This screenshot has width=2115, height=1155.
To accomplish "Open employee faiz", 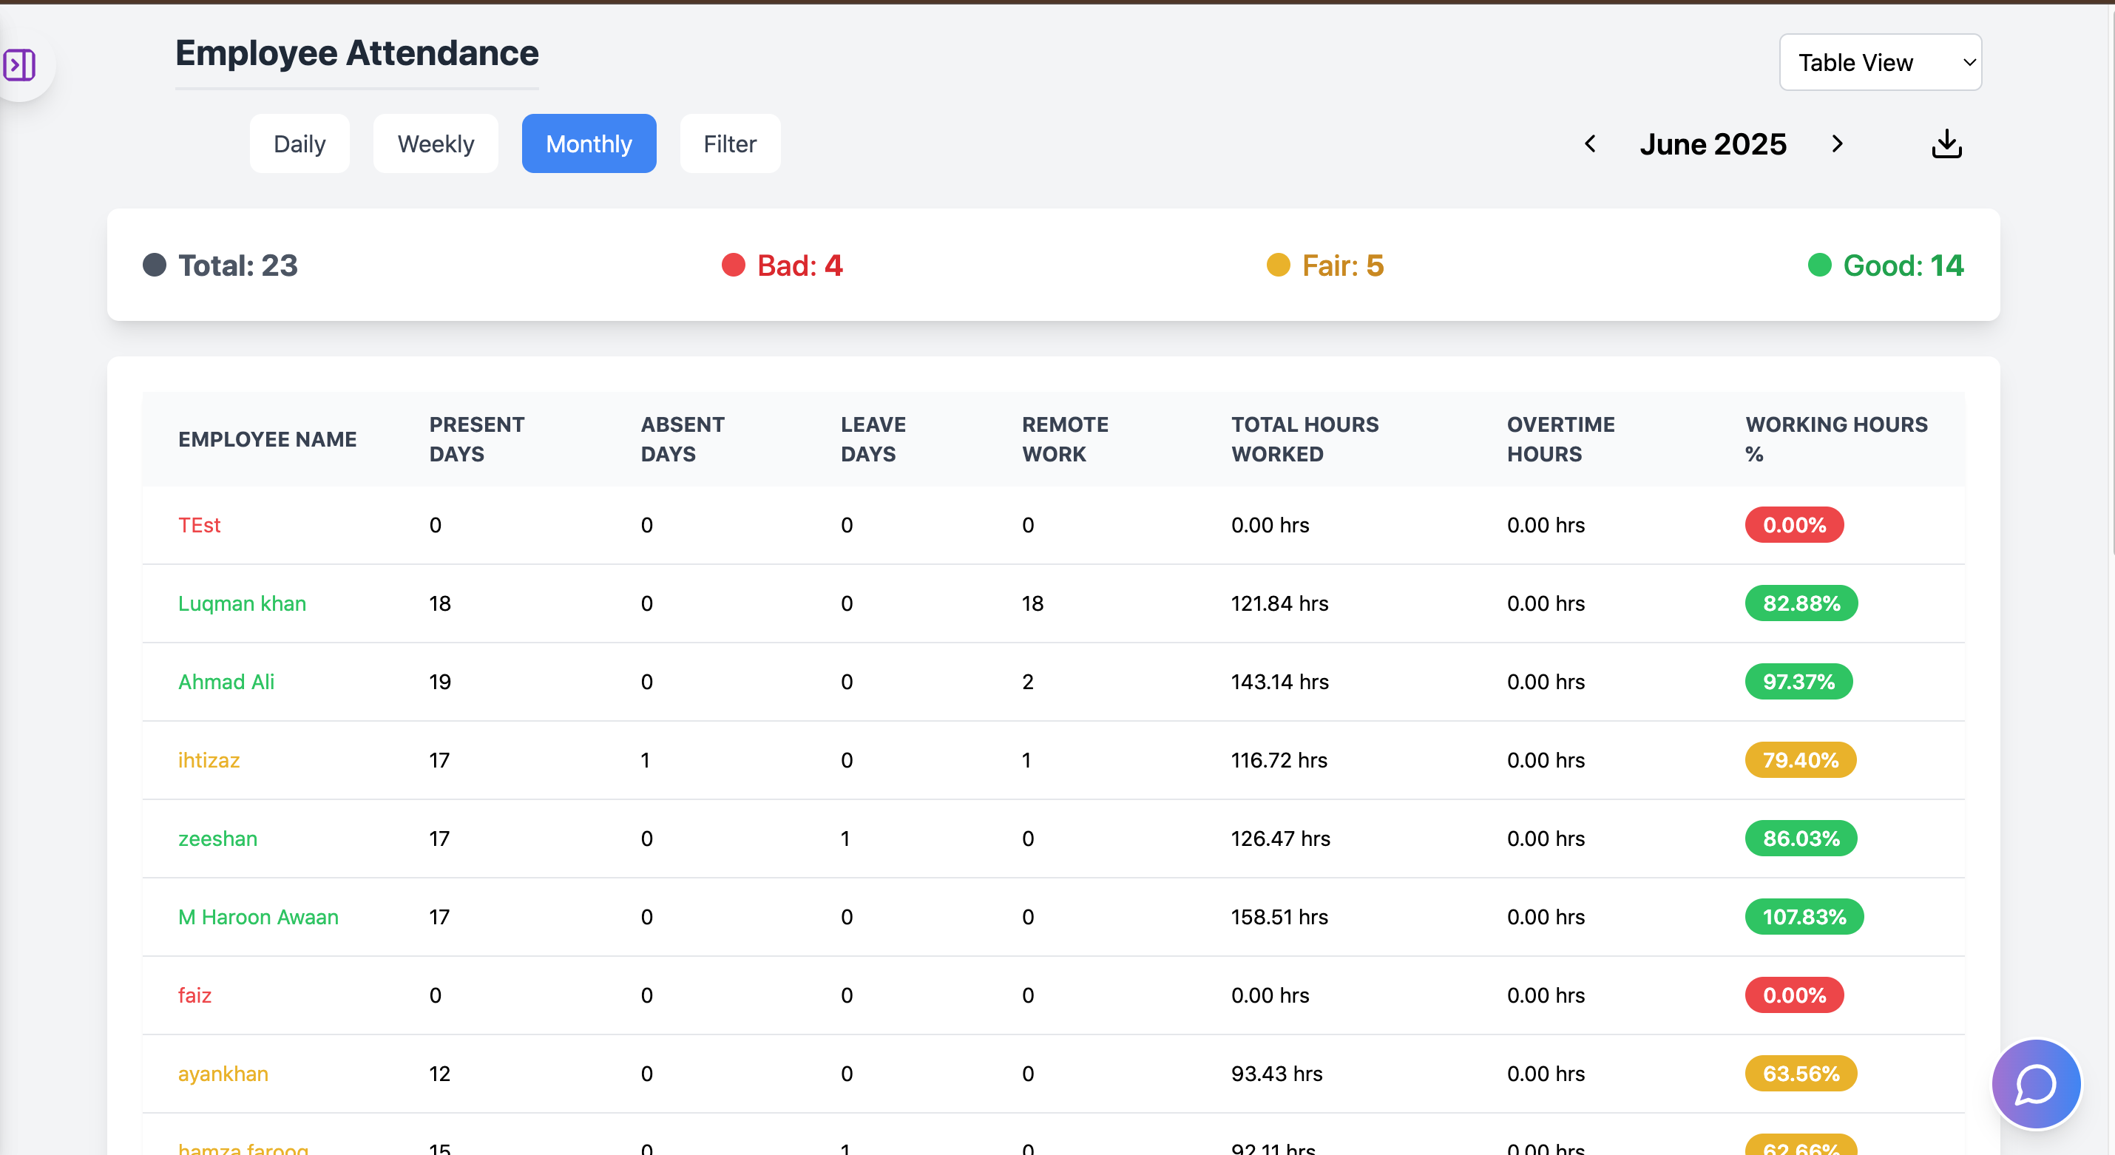I will coord(194,996).
